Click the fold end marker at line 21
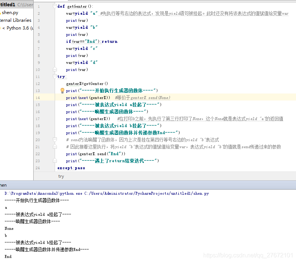The image size is (296, 262). (x=55, y=147)
